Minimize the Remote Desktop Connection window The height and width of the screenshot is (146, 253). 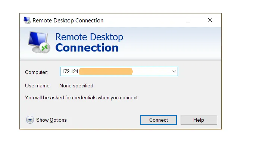click(166, 20)
